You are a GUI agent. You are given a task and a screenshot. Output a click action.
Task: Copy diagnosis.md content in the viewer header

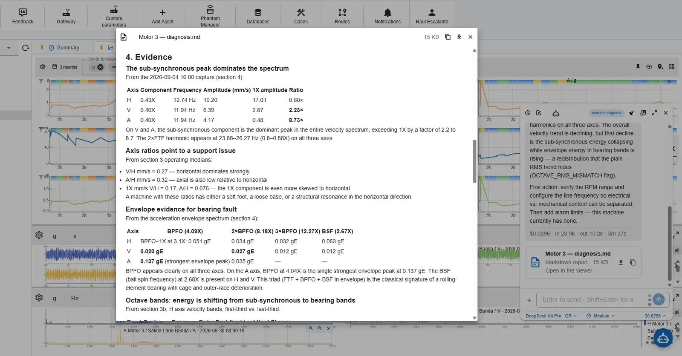(448, 37)
